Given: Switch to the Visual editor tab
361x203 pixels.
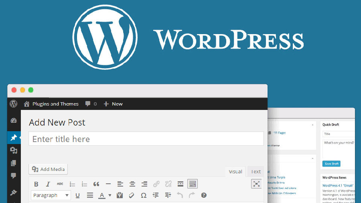Looking at the screenshot, I should click(235, 171).
